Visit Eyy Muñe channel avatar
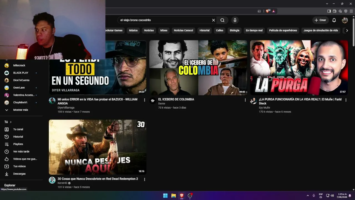 coord(253,101)
